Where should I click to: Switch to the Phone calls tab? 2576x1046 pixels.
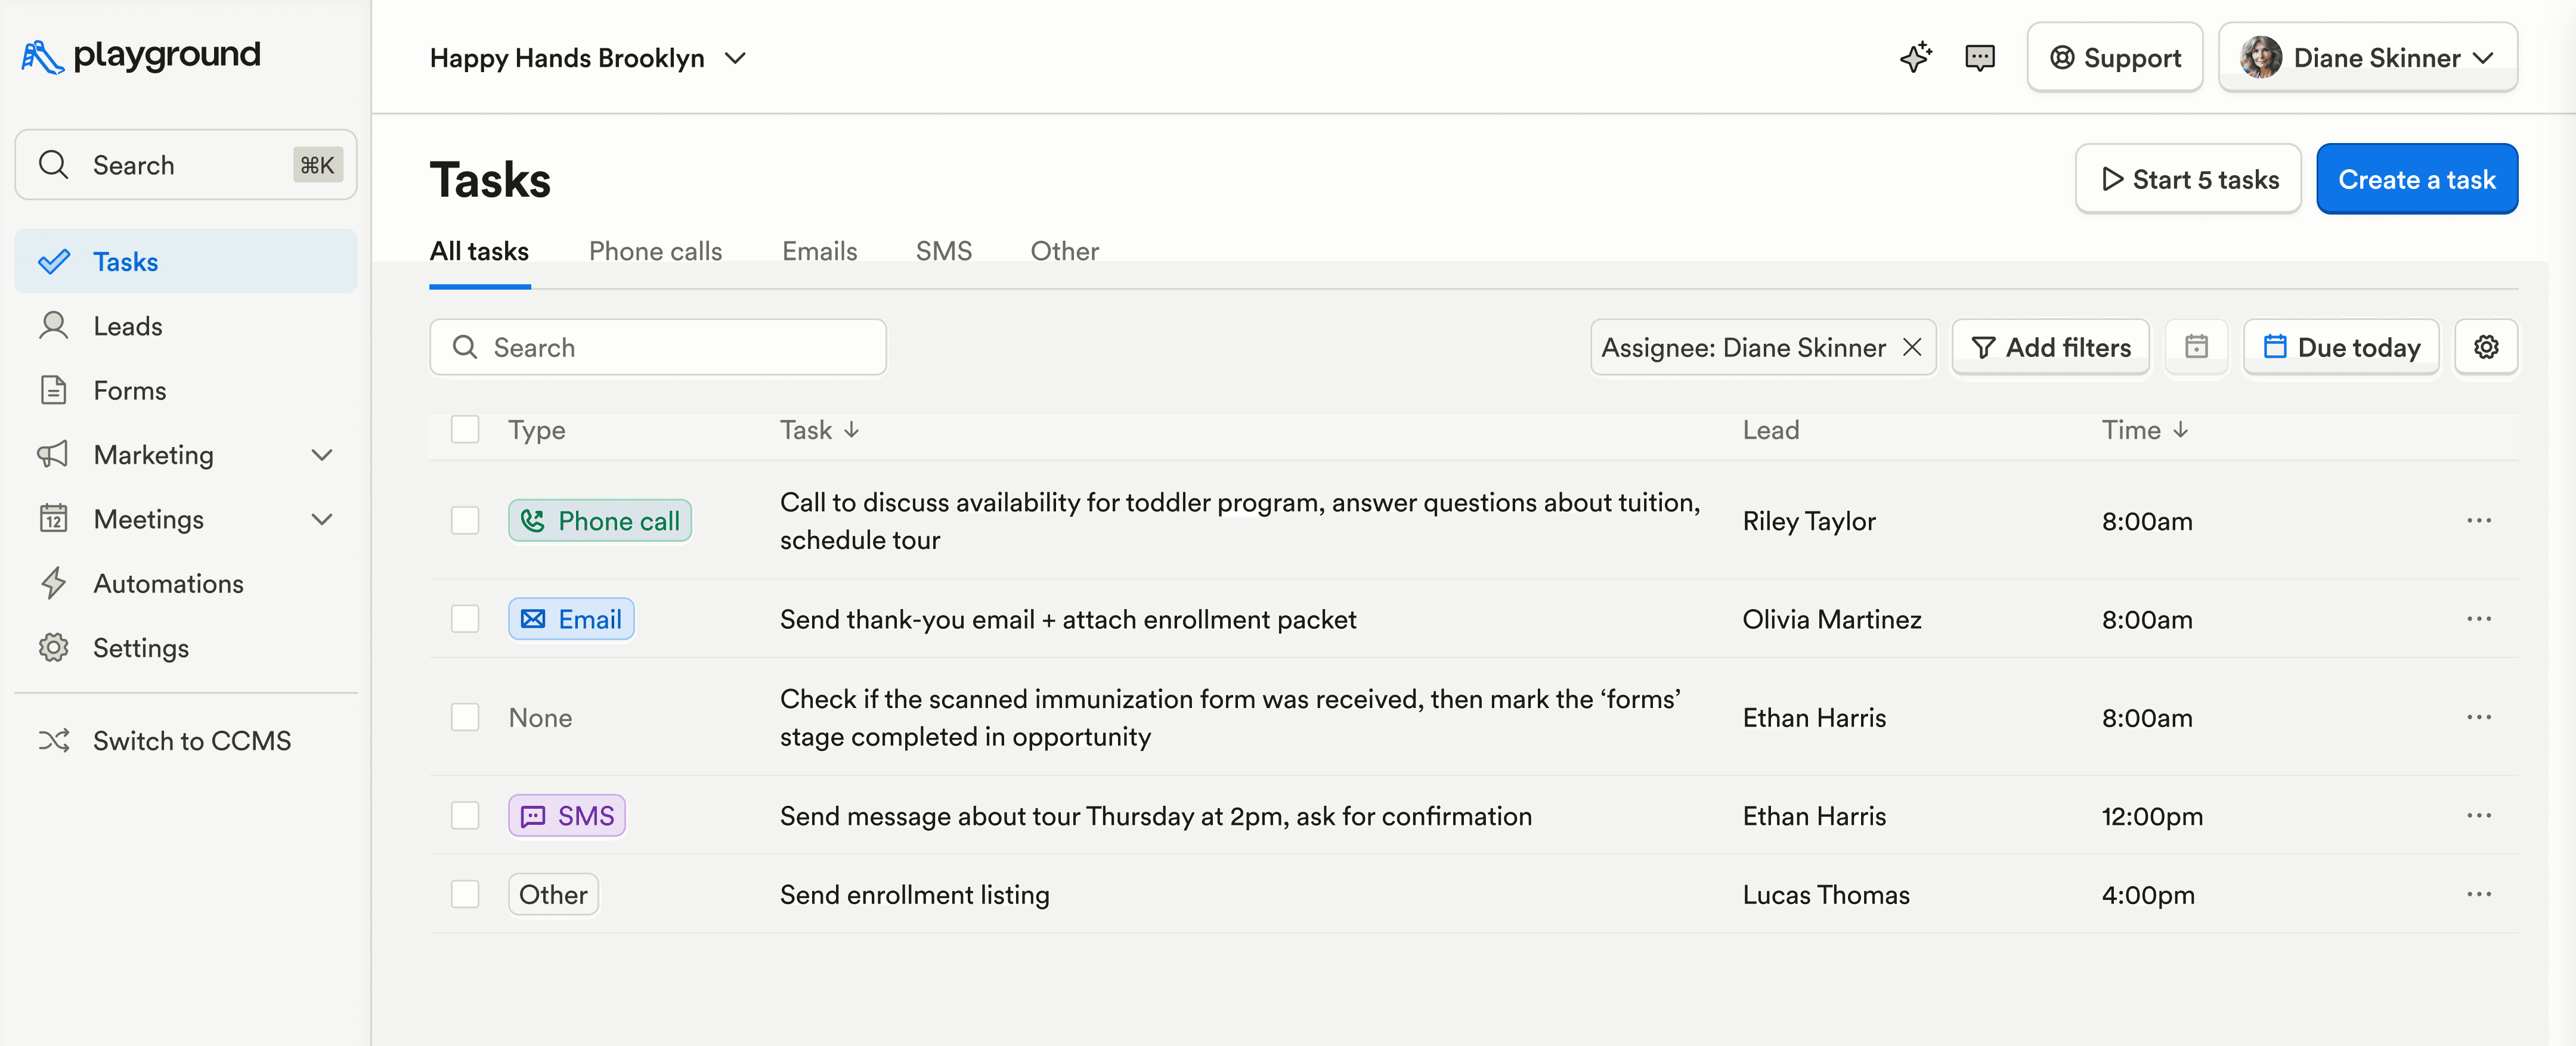(655, 251)
